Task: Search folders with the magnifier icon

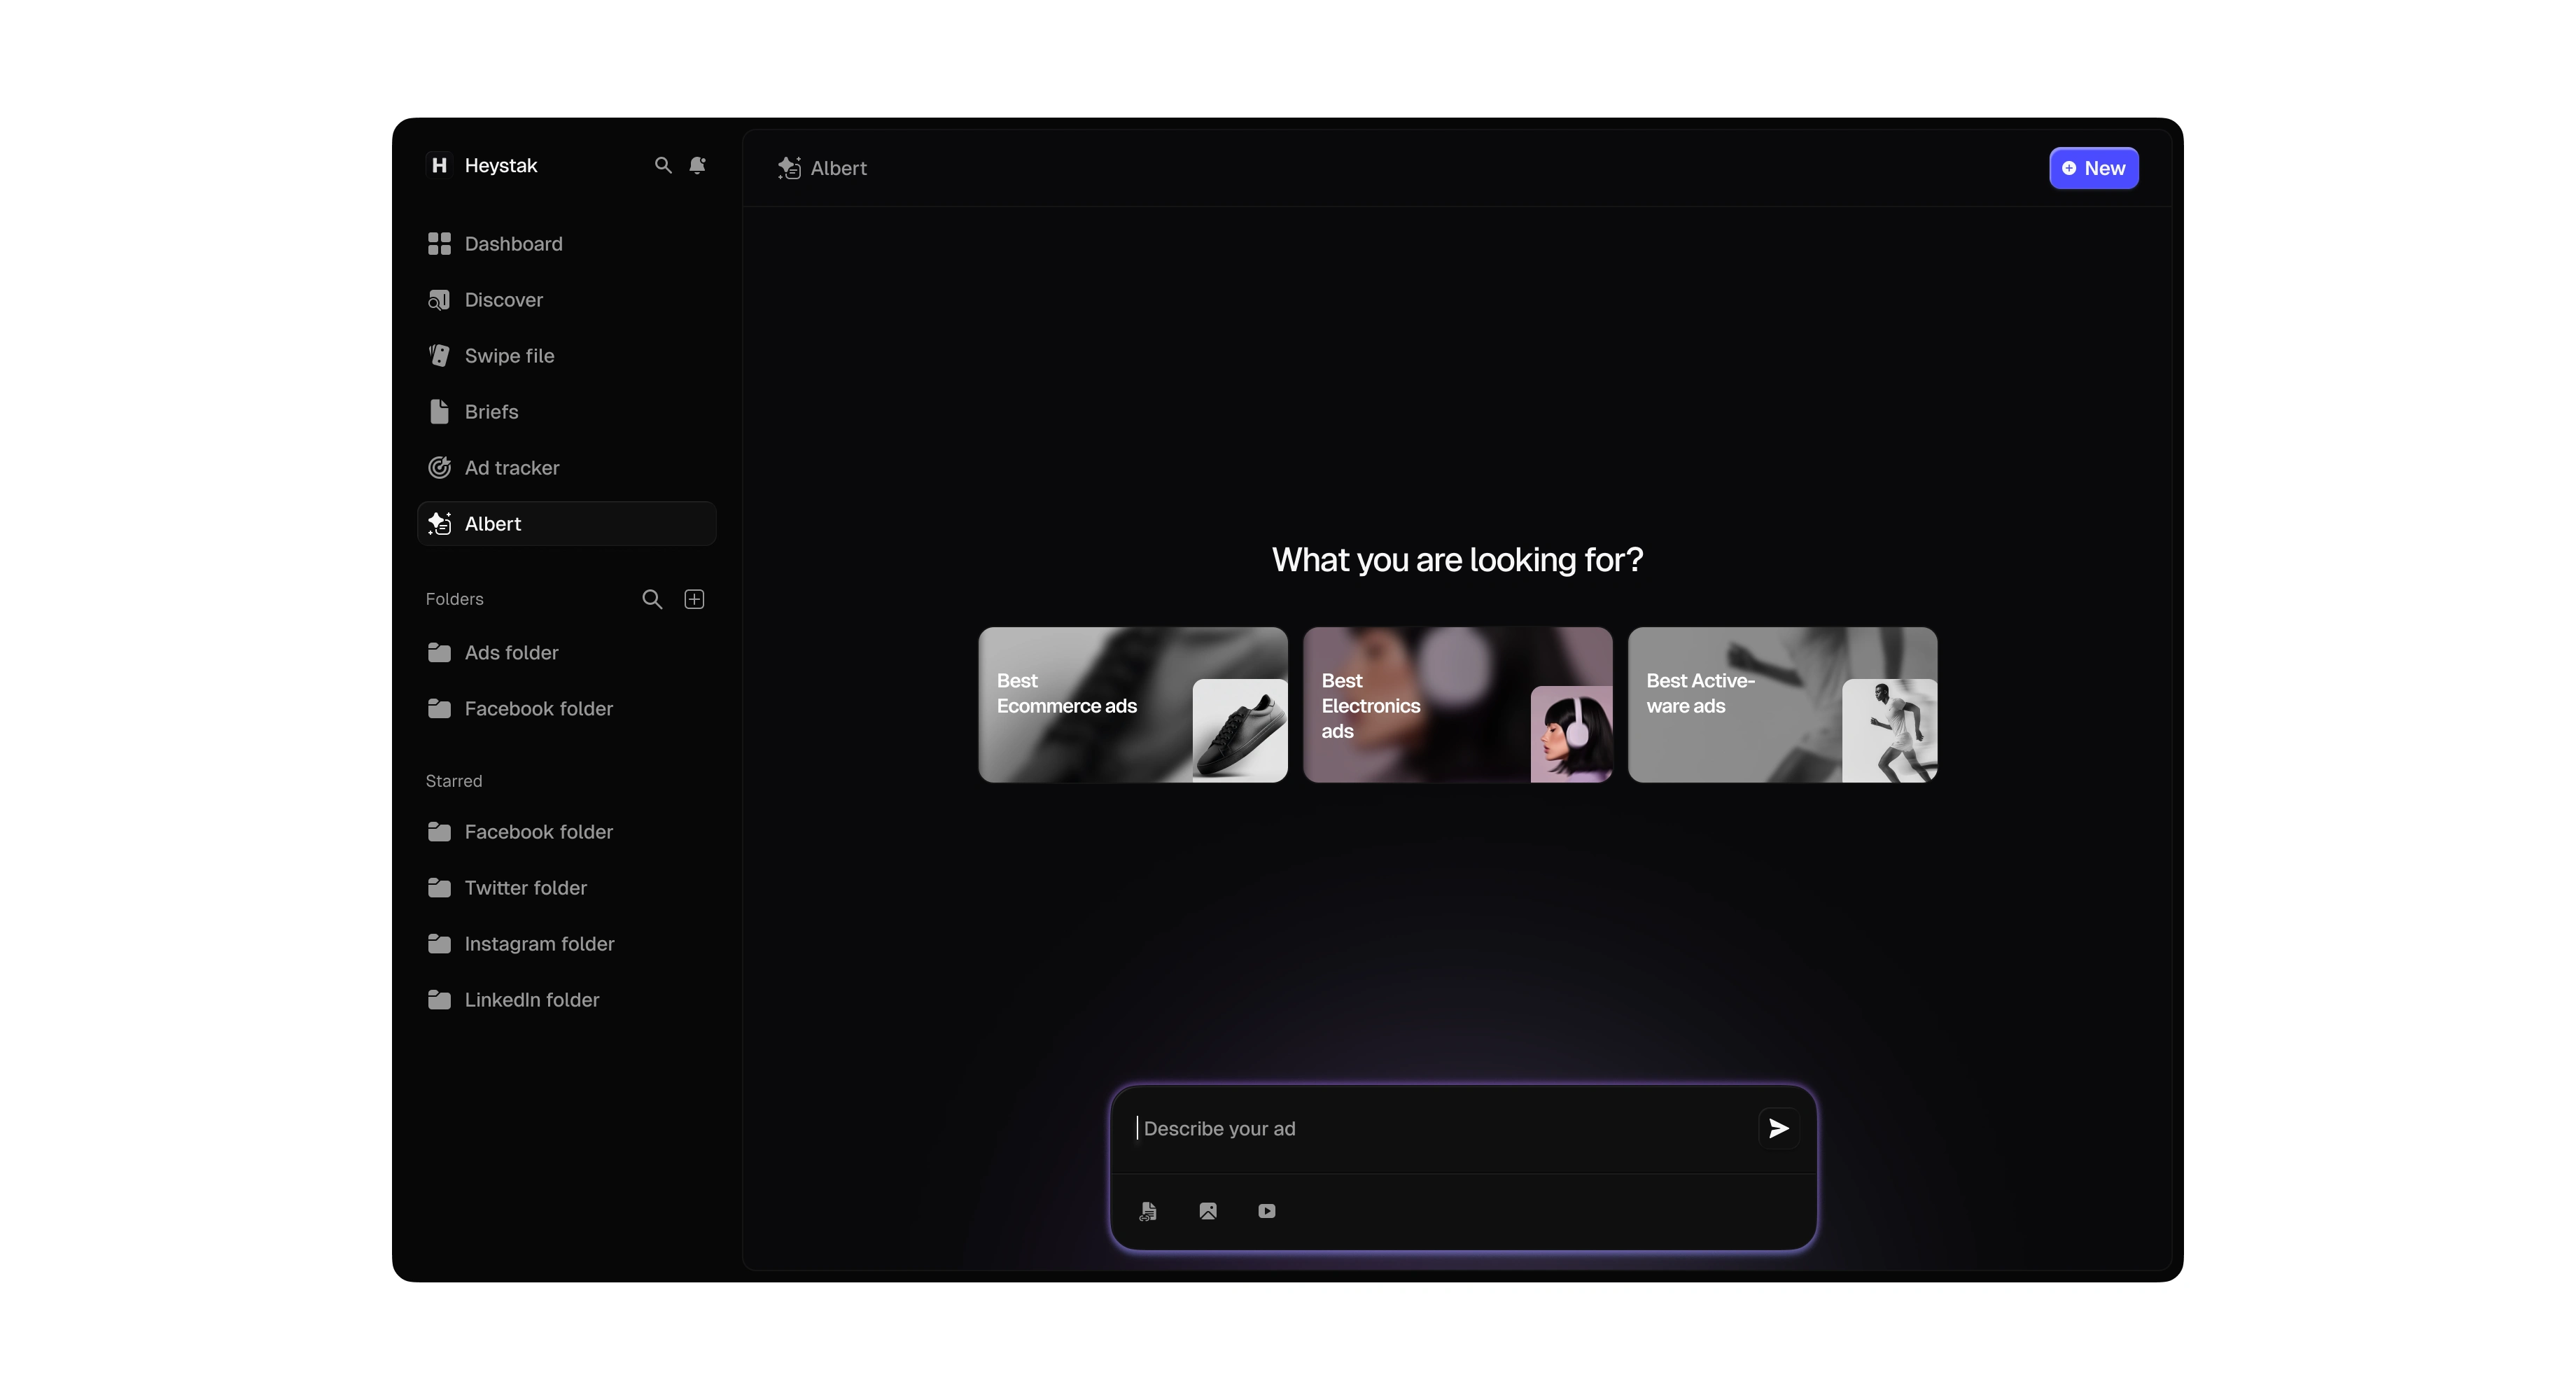Action: [x=652, y=599]
